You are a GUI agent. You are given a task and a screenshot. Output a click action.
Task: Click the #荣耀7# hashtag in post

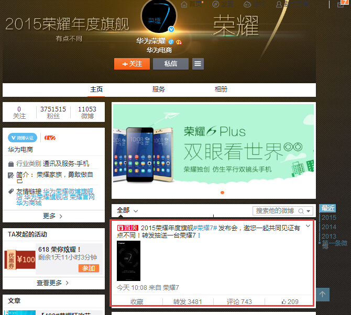[205, 228]
